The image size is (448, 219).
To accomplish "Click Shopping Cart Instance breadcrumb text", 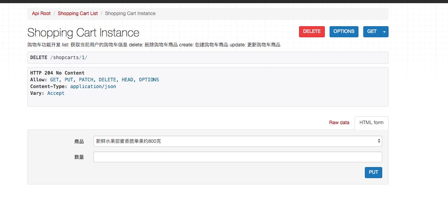I will point(130,13).
